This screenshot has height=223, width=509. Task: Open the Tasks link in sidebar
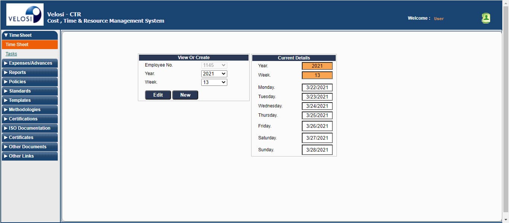pyautogui.click(x=11, y=54)
